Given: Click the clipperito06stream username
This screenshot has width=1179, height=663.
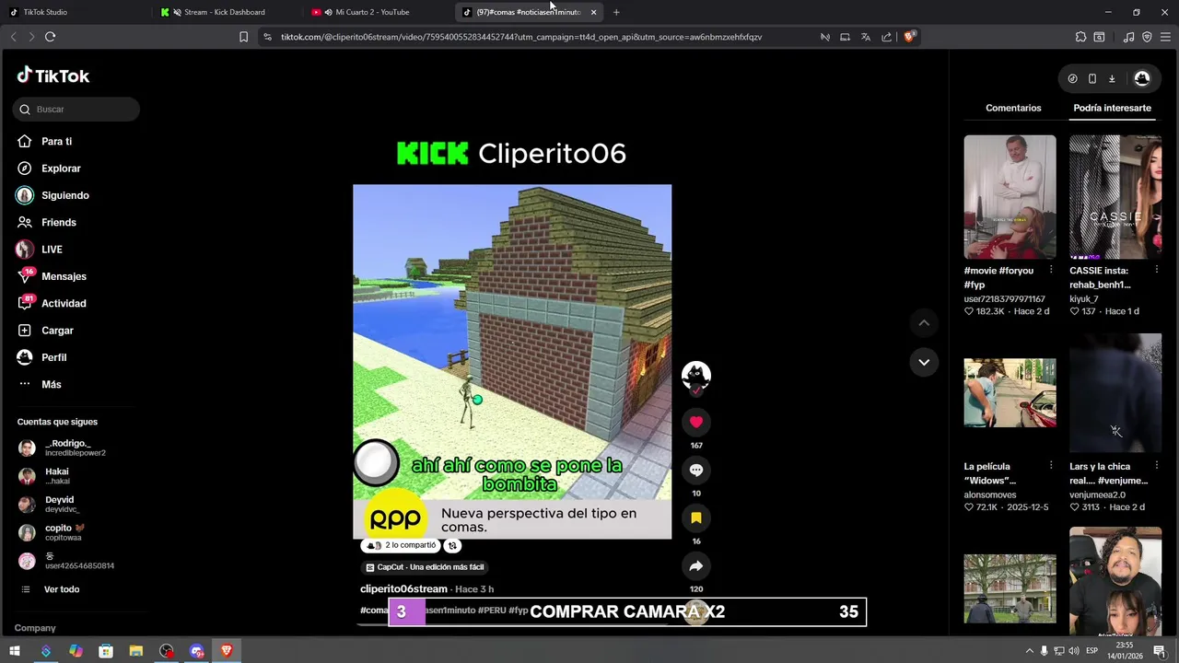Looking at the screenshot, I should [x=403, y=589].
